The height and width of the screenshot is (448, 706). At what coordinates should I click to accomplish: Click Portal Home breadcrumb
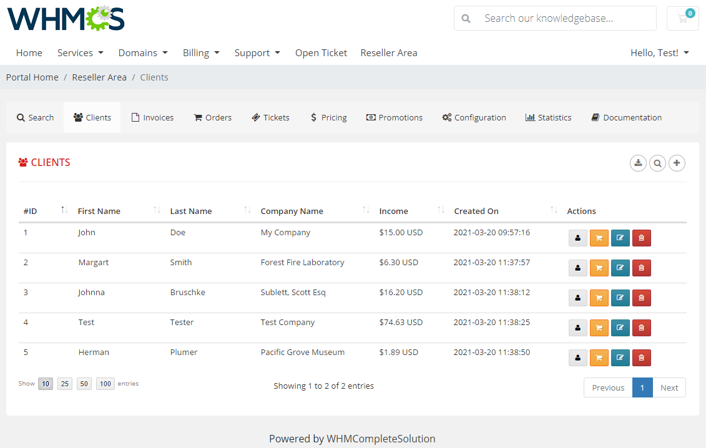click(x=32, y=77)
